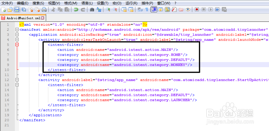Zoom out using the magnifier minus icon
Viewport: 269px width, 131px height.
(x=115, y=9)
